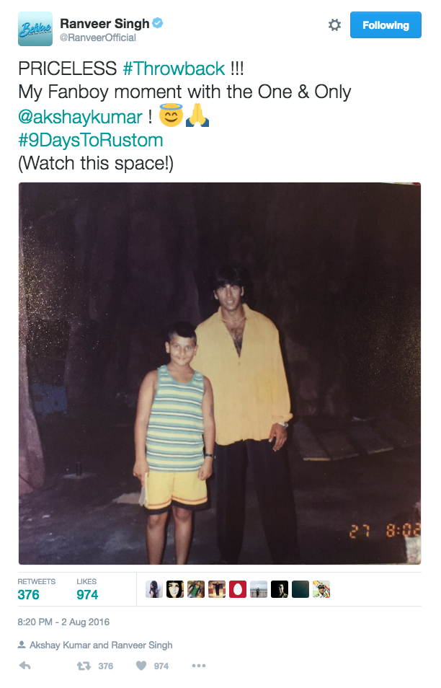View the 974 likes list
The height and width of the screenshot is (688, 441).
coord(87,589)
